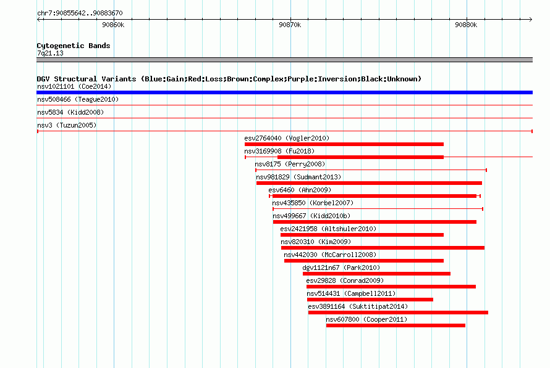
Task: Click the nsv5834 (Kidd2008) variant label
Action: (70, 112)
